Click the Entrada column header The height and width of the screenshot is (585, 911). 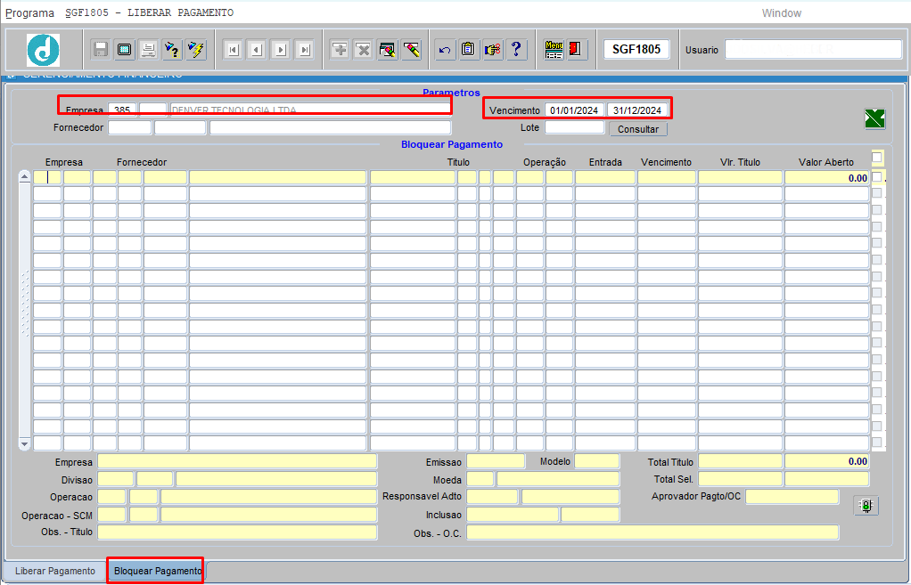click(605, 162)
